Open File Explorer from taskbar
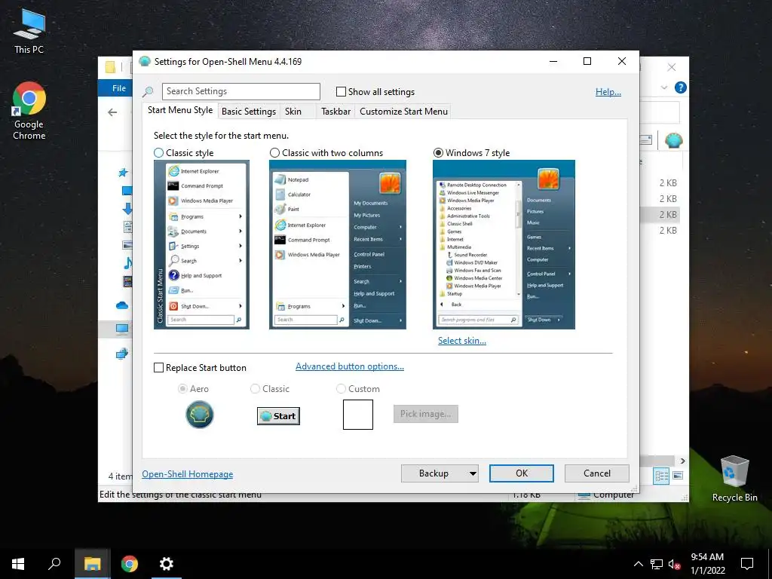Viewport: 772px width, 579px height. (92, 564)
